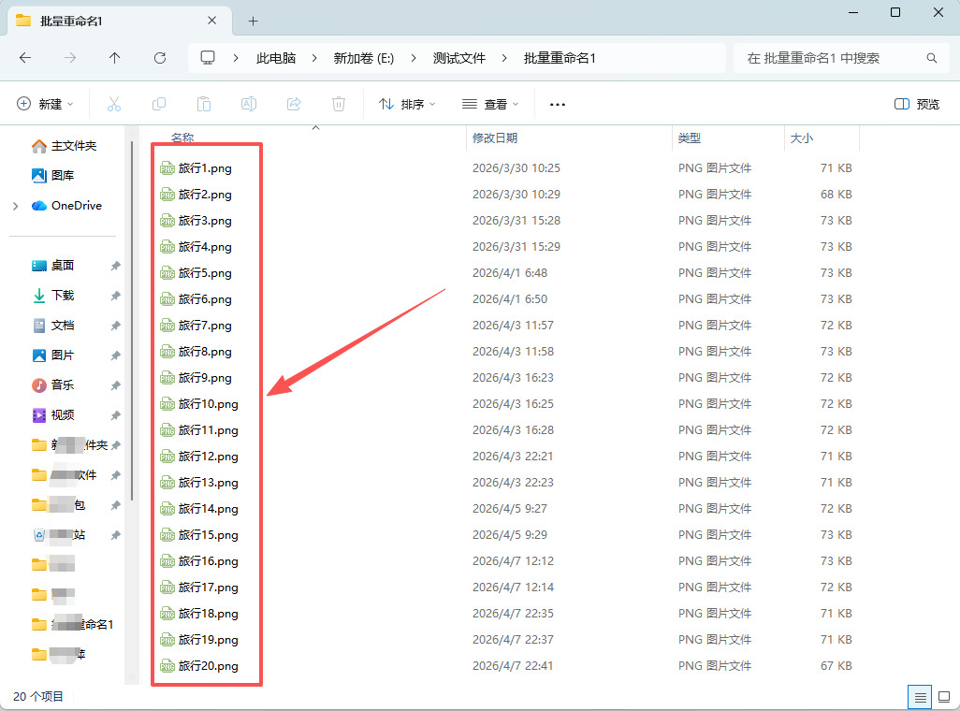Unpin 图片 from quick access
The height and width of the screenshot is (711, 960).
(115, 355)
